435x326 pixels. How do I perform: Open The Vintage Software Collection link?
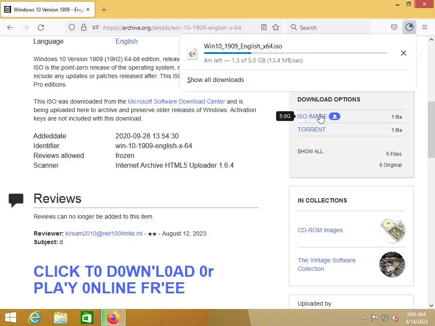[x=327, y=264]
